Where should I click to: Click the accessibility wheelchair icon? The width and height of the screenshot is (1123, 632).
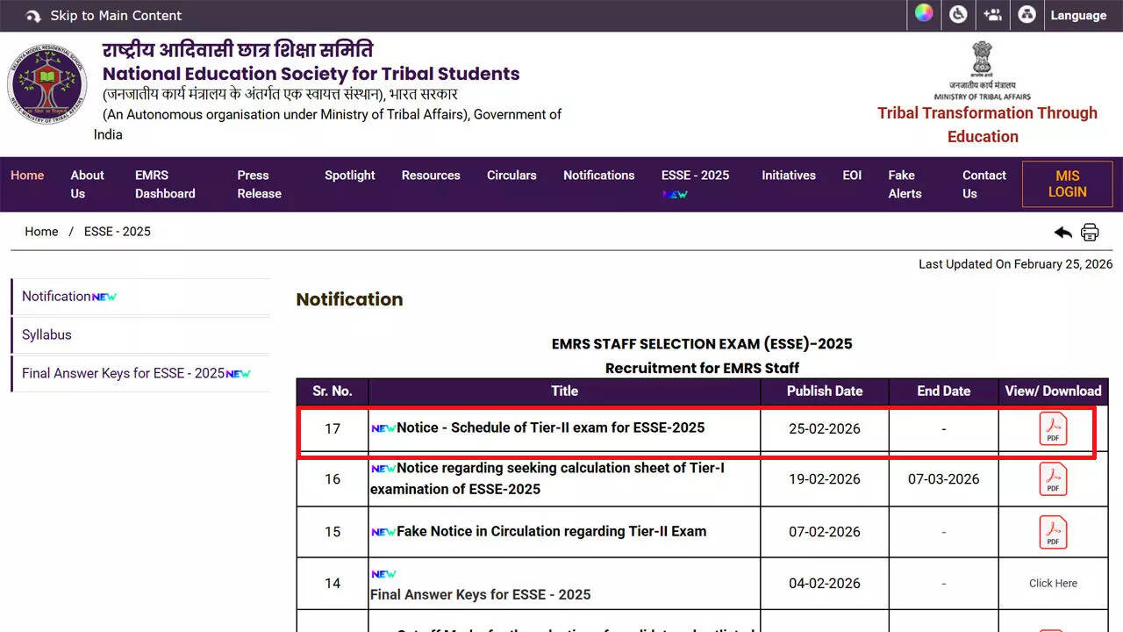coord(958,15)
